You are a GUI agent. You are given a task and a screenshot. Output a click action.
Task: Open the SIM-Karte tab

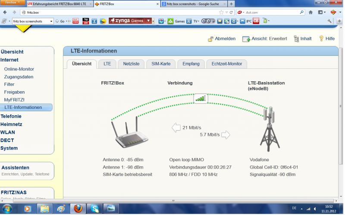click(x=161, y=64)
